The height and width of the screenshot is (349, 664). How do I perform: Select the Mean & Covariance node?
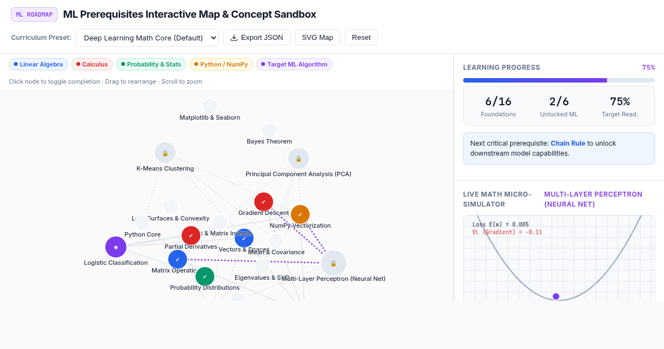[x=276, y=240]
